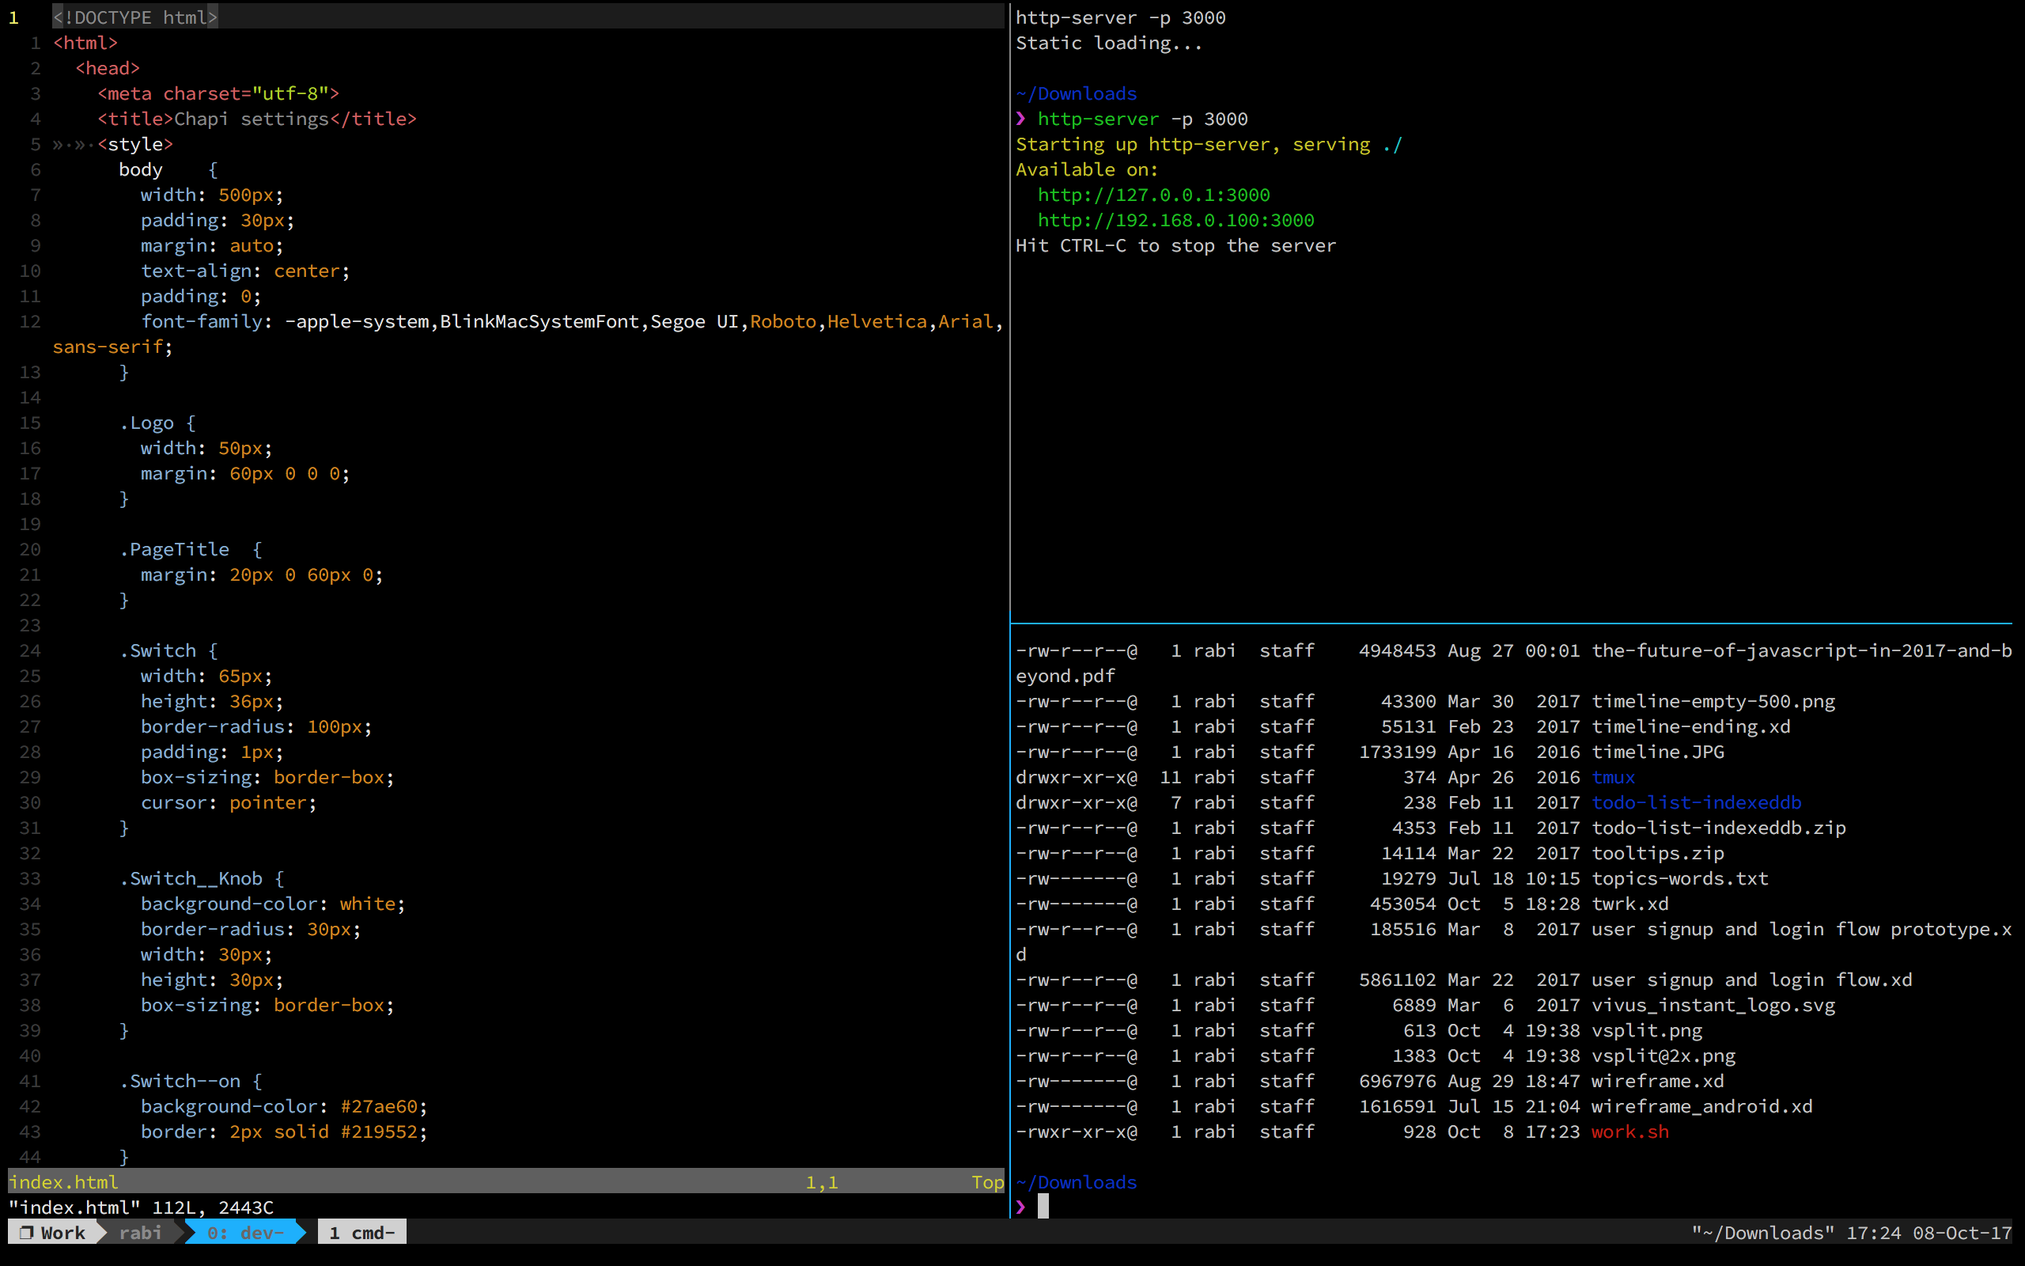The image size is (2025, 1266).
Task: Click the red work.sh executable filename
Action: pos(1629,1132)
